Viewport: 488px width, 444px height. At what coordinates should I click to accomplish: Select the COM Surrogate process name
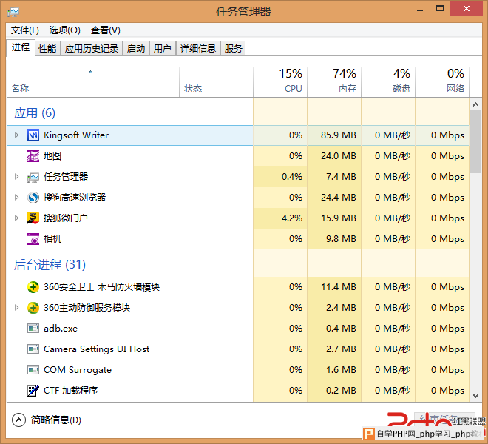pos(78,370)
